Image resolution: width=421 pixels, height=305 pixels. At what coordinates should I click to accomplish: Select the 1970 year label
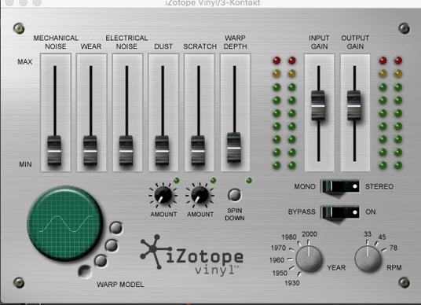point(278,248)
